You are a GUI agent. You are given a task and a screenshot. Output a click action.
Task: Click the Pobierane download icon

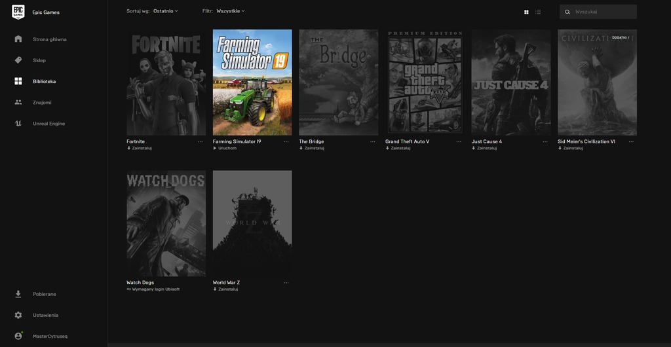[18, 294]
